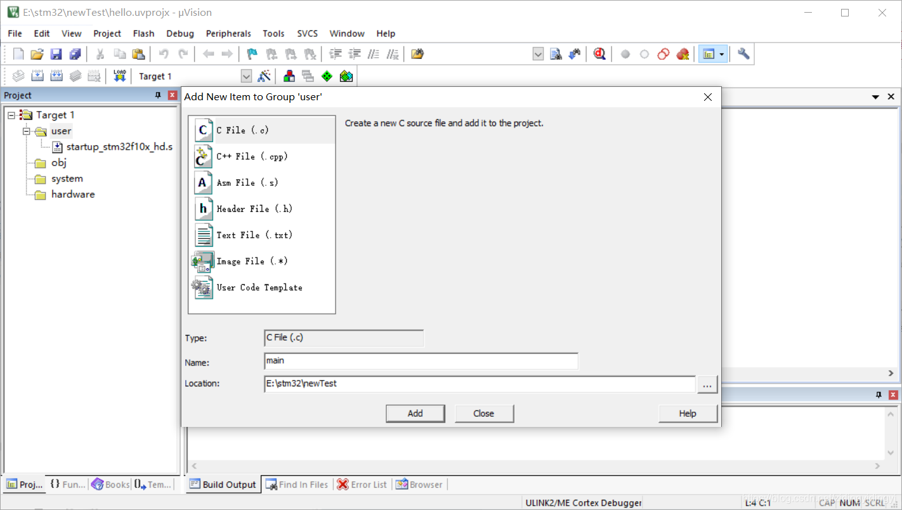
Task: Open the Flash menu
Action: 143,34
